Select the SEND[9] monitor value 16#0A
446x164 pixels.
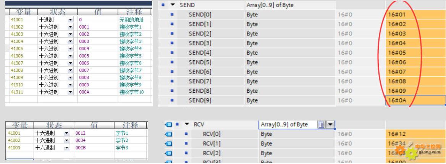(415, 101)
